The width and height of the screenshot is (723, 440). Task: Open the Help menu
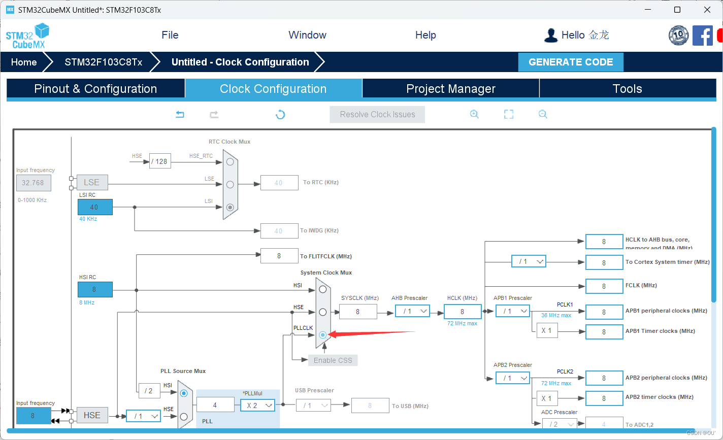tap(425, 35)
